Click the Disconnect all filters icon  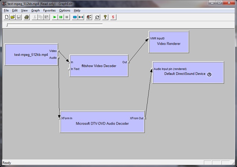tap(81, 17)
